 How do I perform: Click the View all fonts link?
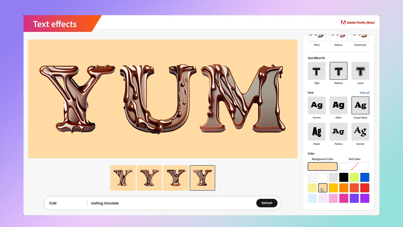tap(364, 93)
